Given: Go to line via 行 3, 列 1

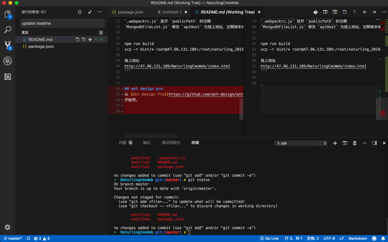Looking at the screenshot, I should point(293,239).
